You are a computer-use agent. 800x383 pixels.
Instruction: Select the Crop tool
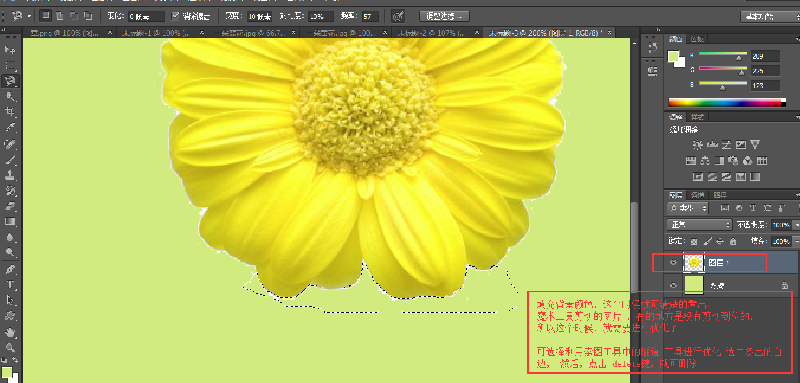click(10, 112)
